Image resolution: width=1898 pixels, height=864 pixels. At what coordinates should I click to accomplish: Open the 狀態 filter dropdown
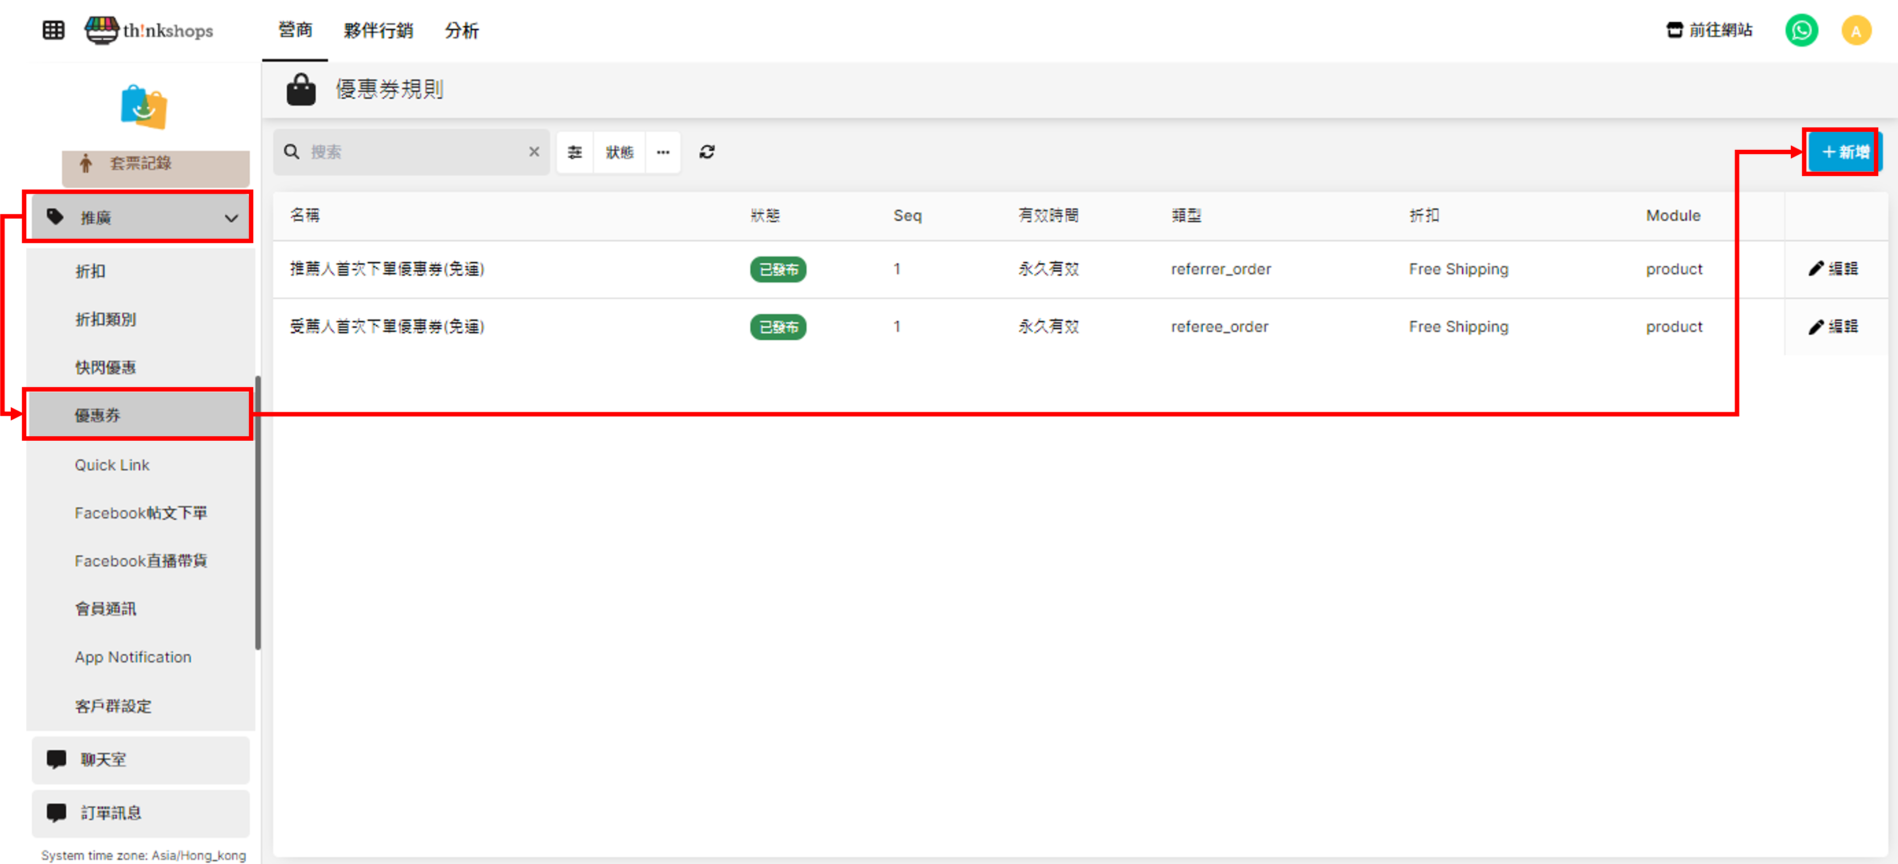click(x=619, y=152)
